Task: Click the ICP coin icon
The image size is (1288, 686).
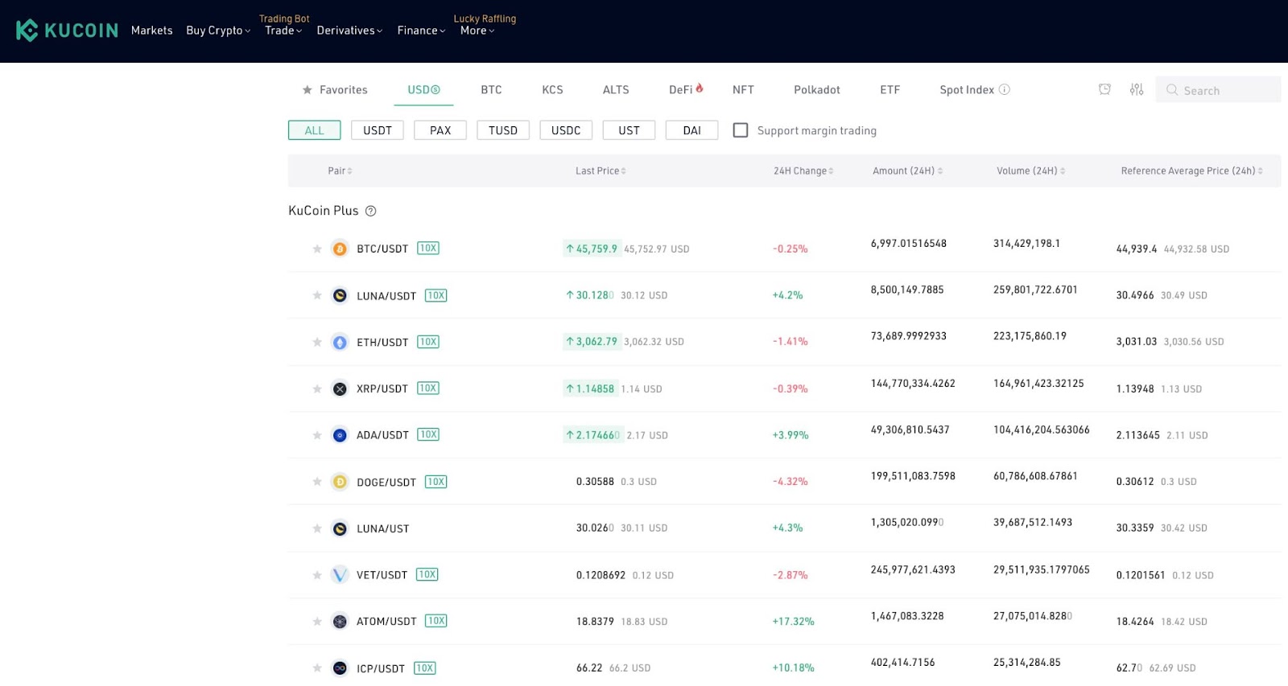Action: coord(340,668)
